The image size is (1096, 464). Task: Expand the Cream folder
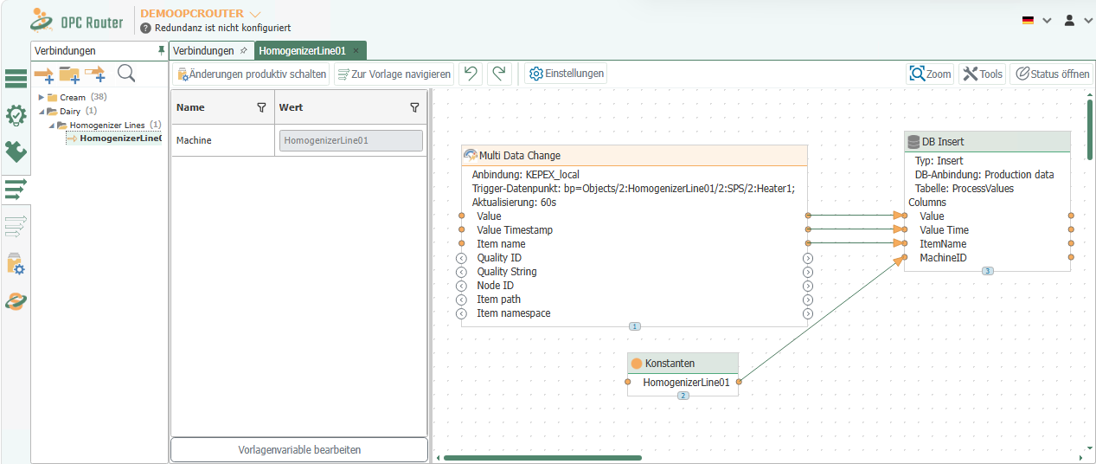[42, 98]
